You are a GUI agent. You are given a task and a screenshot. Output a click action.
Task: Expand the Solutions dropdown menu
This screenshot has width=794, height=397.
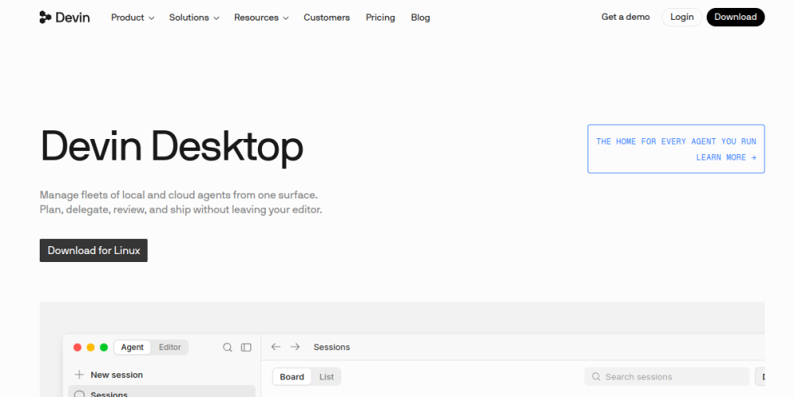pos(194,17)
